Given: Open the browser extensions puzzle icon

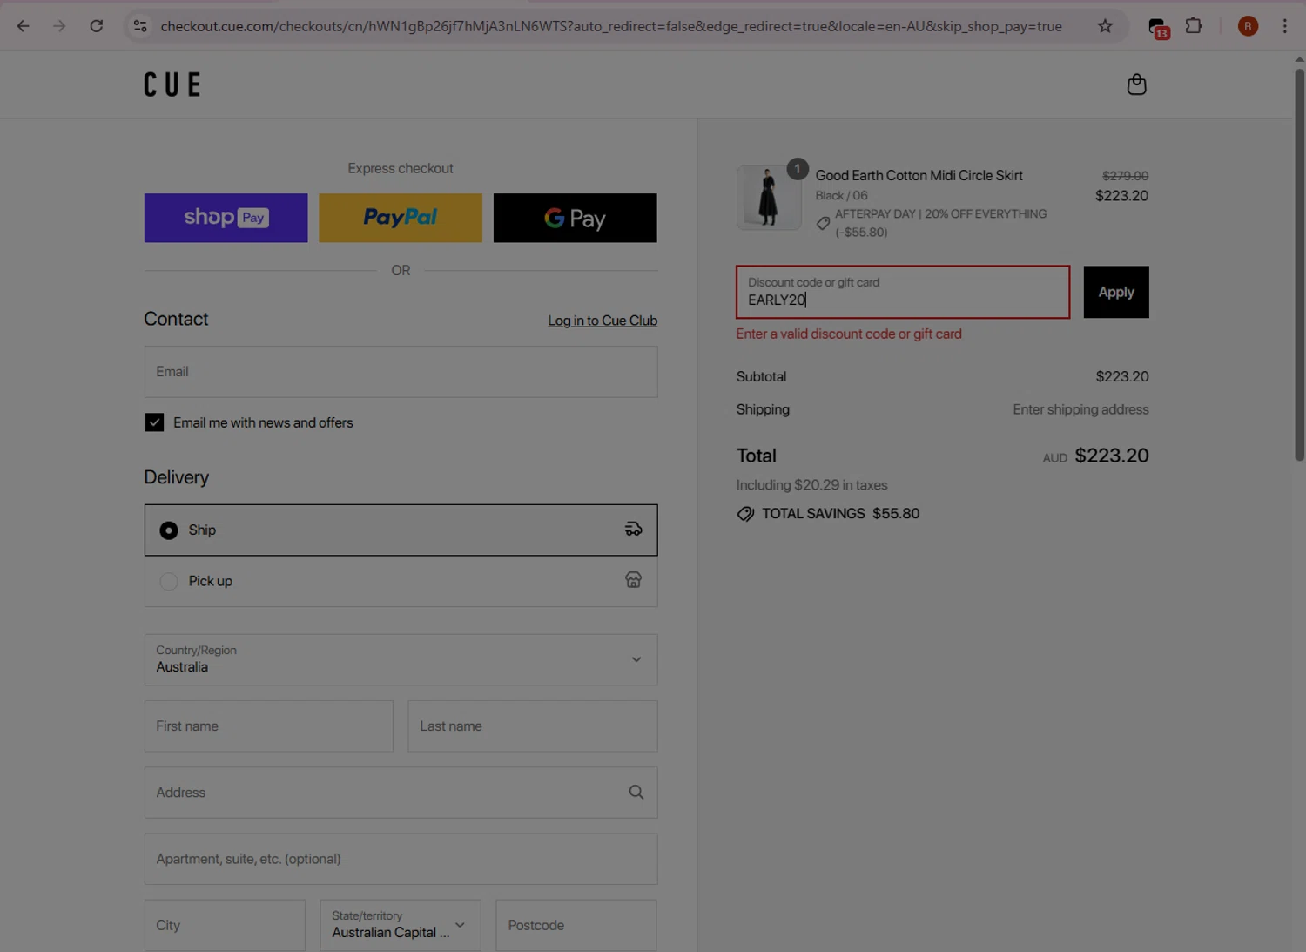Looking at the screenshot, I should (x=1194, y=26).
